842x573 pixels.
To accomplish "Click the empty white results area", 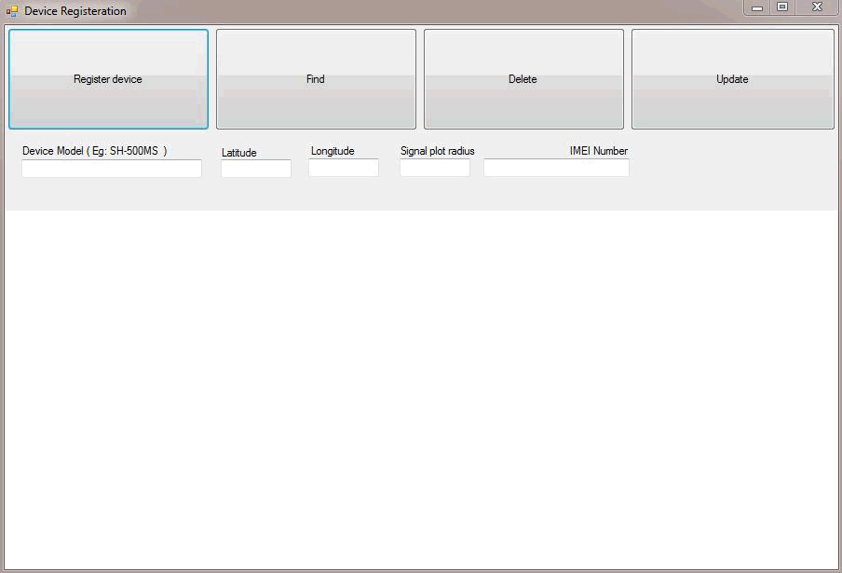I will (x=421, y=389).
